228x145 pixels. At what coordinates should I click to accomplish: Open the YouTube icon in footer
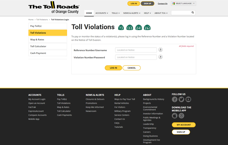pos(188,99)
